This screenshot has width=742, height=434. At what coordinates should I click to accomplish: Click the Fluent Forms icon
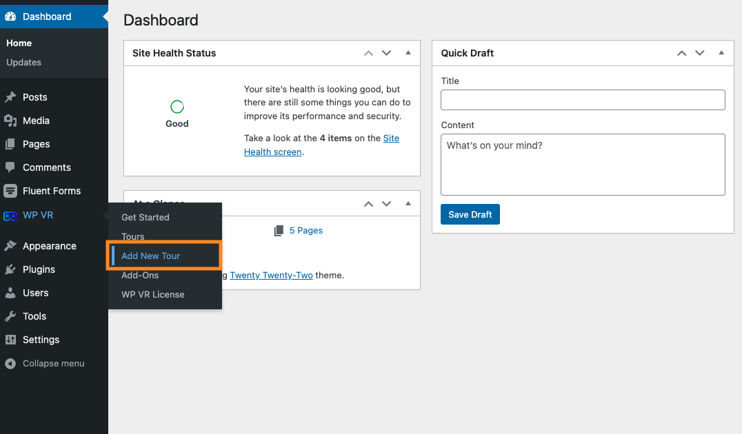pos(10,191)
